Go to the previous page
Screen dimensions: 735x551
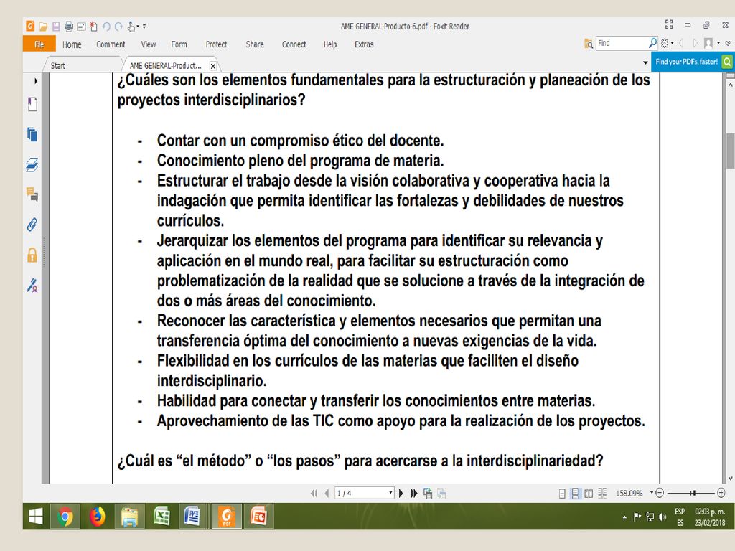pos(327,493)
